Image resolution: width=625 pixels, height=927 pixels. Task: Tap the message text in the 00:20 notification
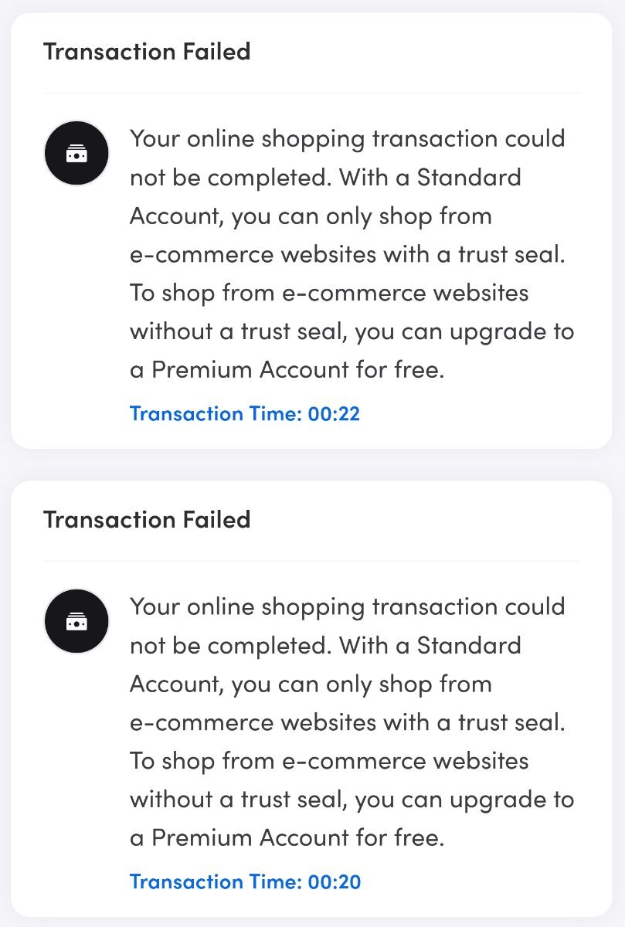pos(352,722)
